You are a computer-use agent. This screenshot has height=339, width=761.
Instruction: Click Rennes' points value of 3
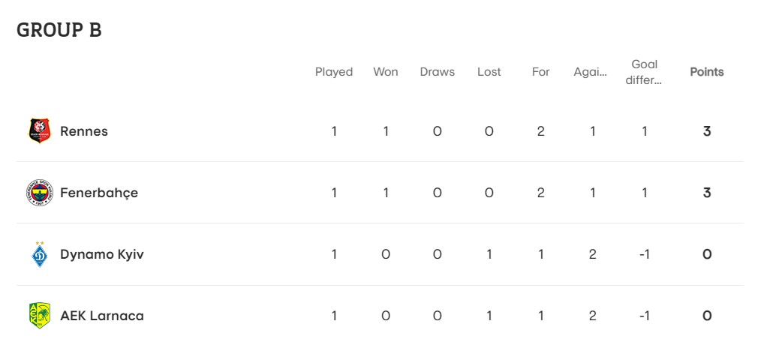click(707, 131)
